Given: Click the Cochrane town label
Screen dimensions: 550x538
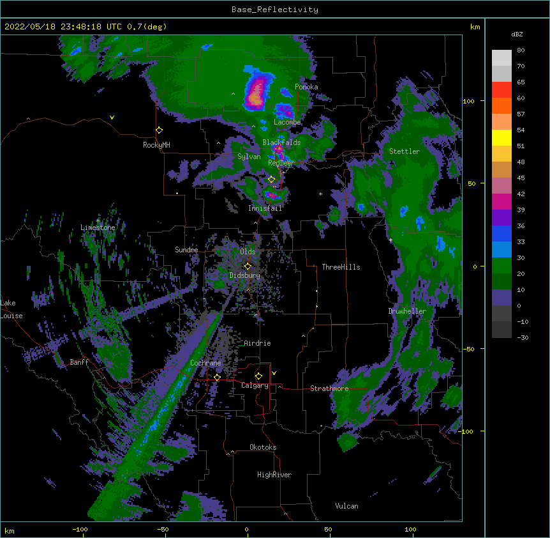Looking at the screenshot, I should pos(205,363).
